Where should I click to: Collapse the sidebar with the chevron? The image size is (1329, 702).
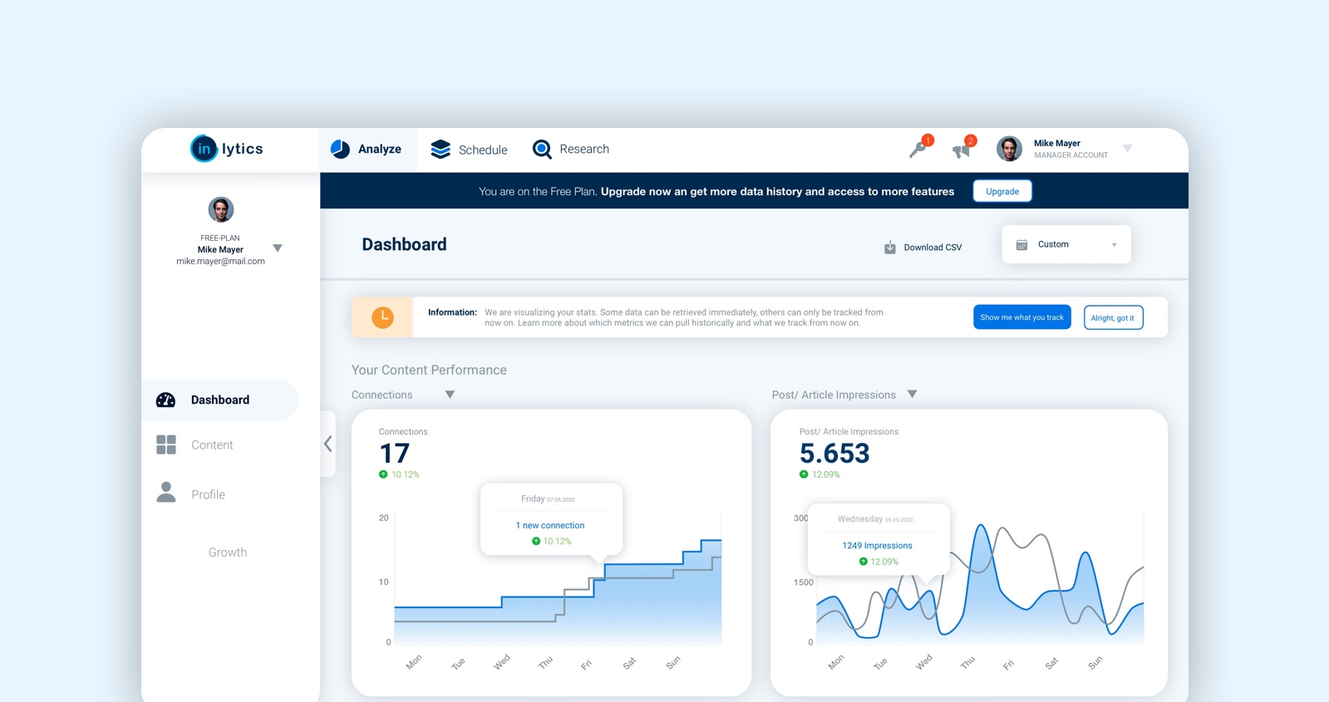pos(328,444)
